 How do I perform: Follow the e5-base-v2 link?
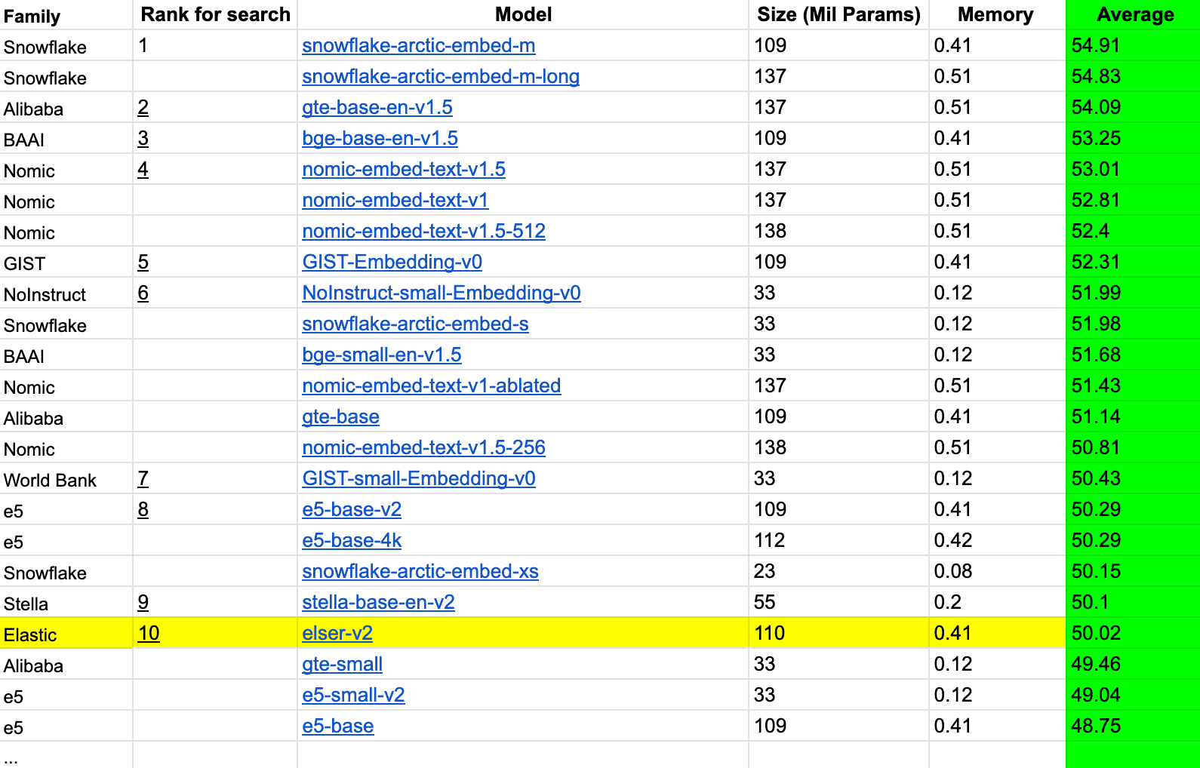tap(352, 510)
